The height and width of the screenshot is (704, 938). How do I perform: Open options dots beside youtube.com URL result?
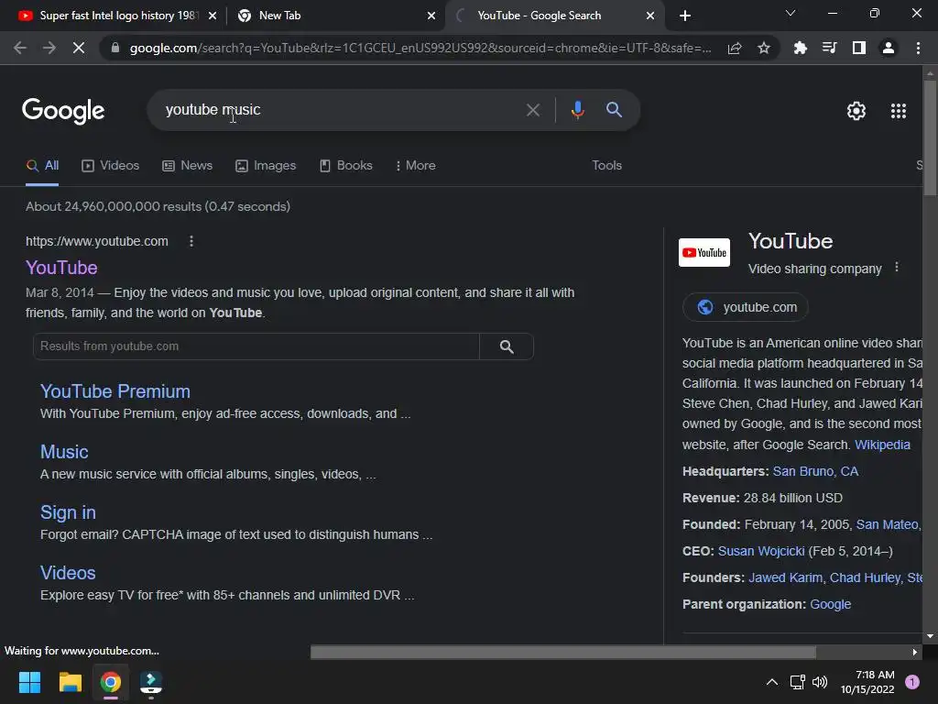[x=191, y=241]
